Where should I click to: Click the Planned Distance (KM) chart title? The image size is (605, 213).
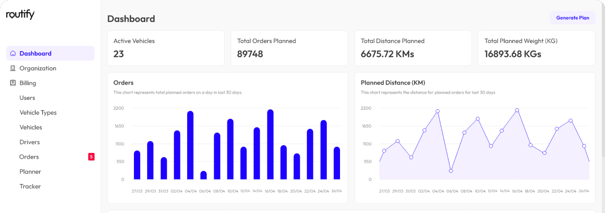(393, 82)
